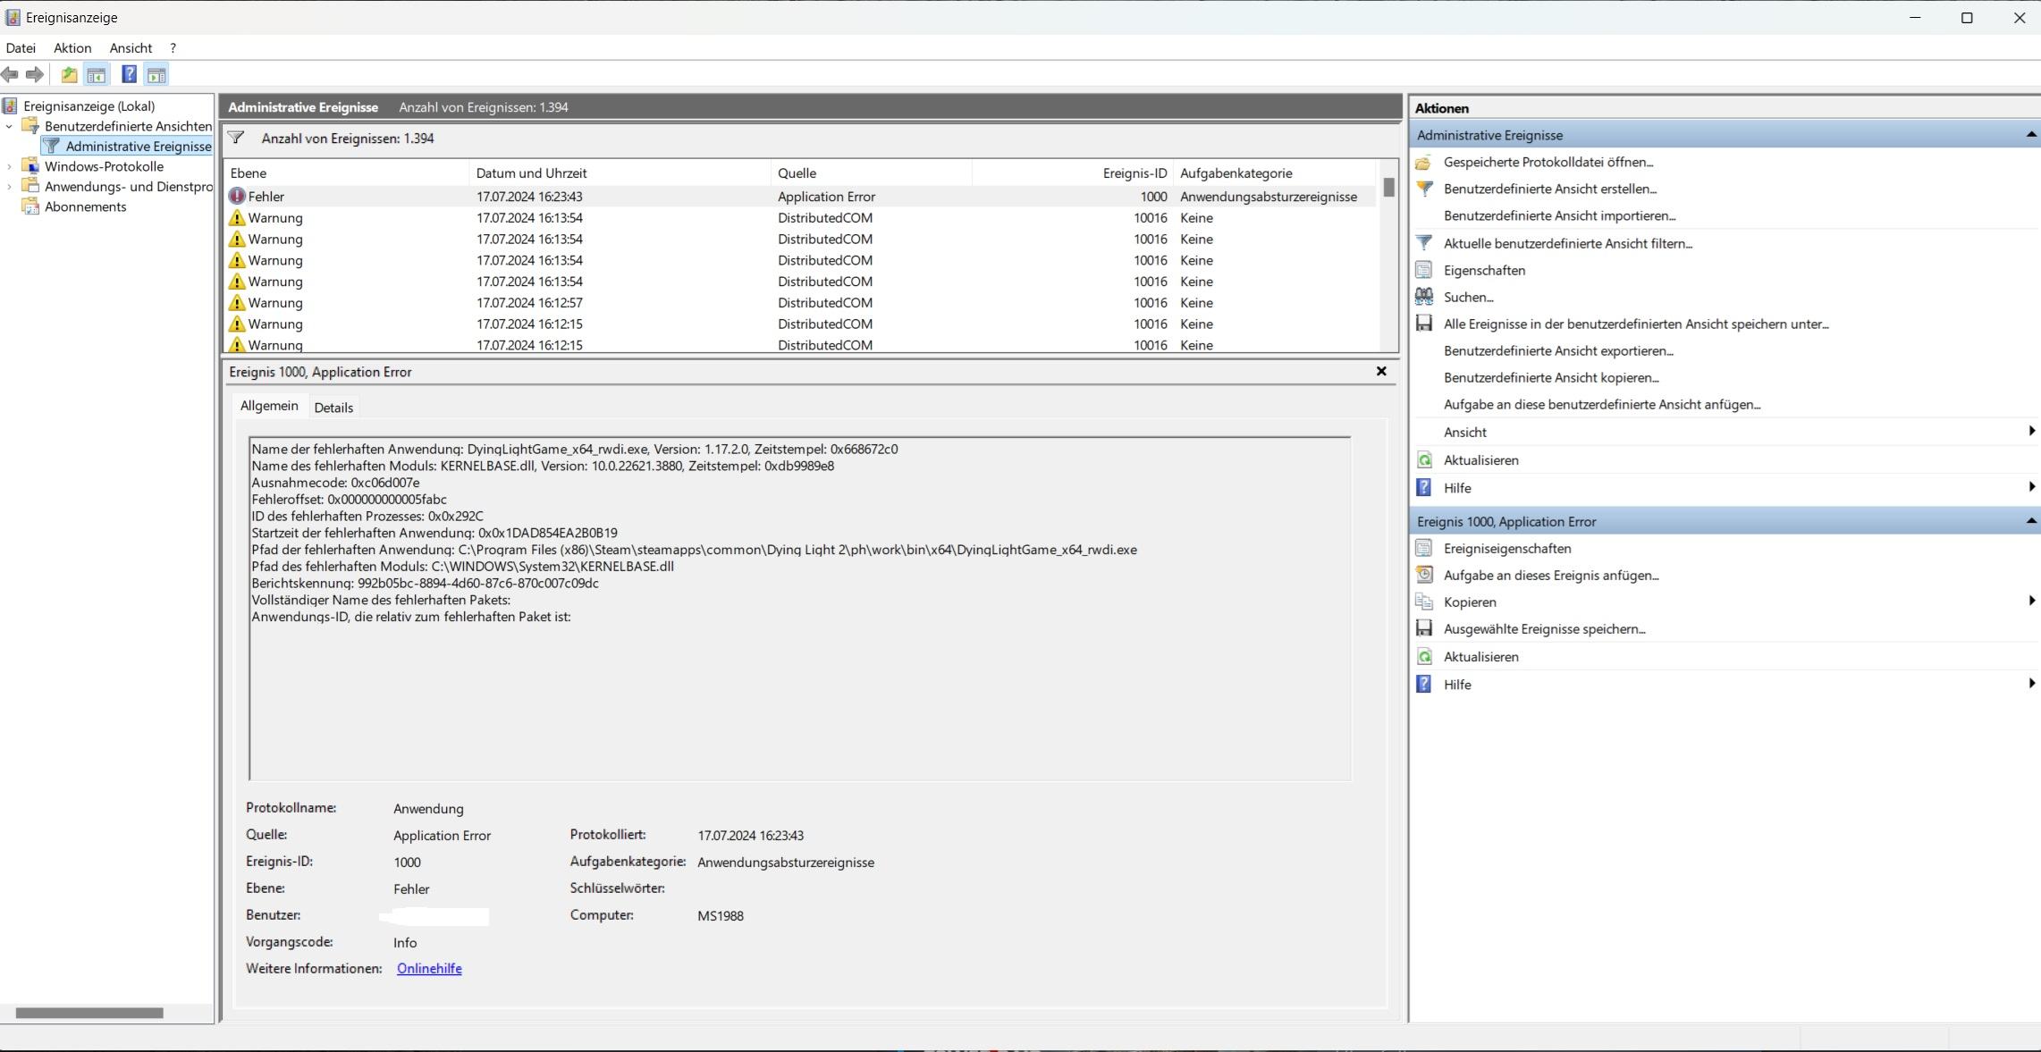
Task: Click the Benutzerdefinierte Ansicht erstellen funnel icon
Action: (x=1424, y=189)
